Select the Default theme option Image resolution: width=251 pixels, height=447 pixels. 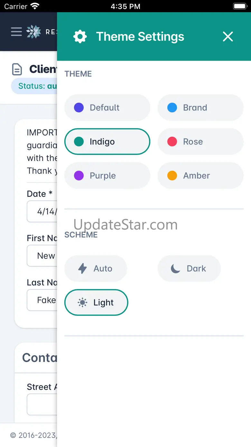(107, 108)
